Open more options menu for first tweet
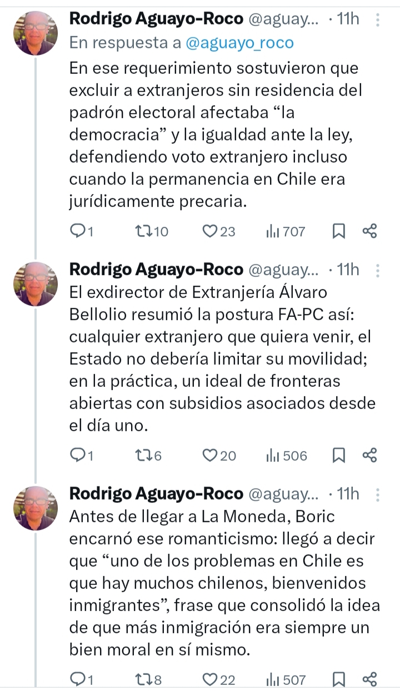The height and width of the screenshot is (691, 400). 378,20
